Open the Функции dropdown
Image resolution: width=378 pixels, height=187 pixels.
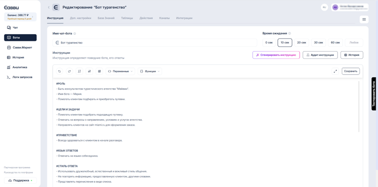pos(150,71)
